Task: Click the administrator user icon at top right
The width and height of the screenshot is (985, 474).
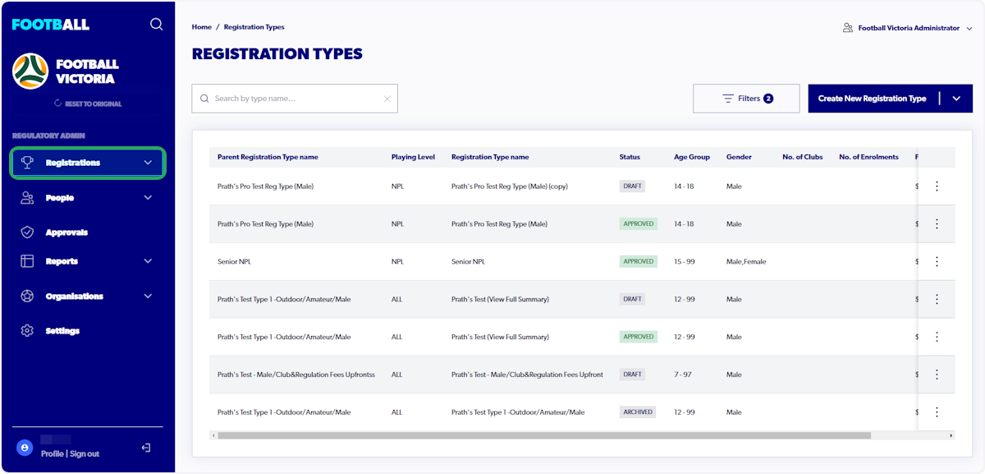Action: tap(848, 28)
